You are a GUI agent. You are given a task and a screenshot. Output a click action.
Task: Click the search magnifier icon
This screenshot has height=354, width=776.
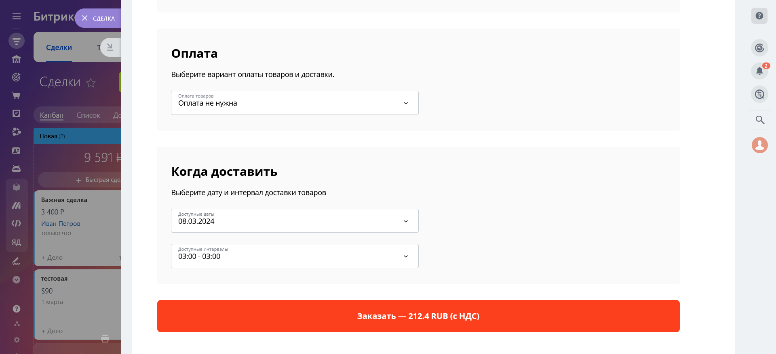click(x=760, y=120)
